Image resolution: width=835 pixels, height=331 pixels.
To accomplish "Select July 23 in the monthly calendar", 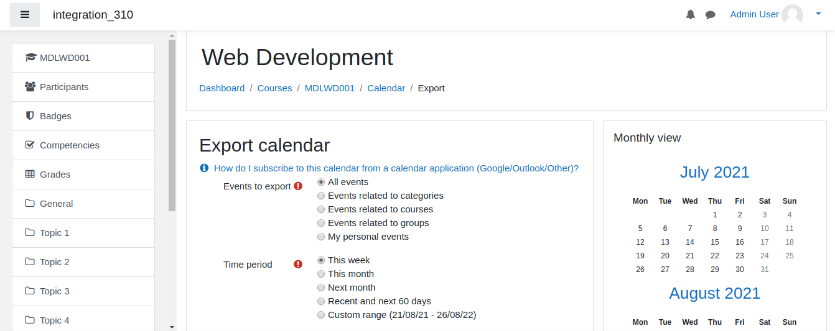I will 740,256.
